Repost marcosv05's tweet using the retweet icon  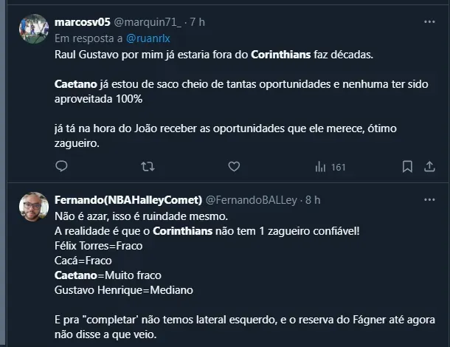tap(148, 167)
